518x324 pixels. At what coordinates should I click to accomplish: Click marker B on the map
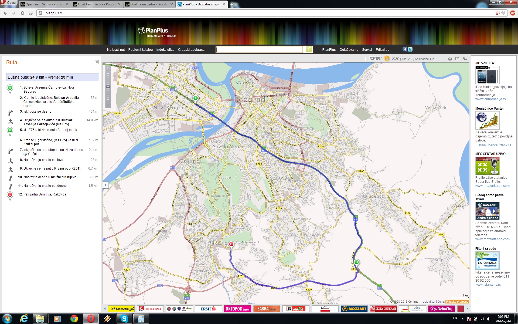(x=356, y=262)
